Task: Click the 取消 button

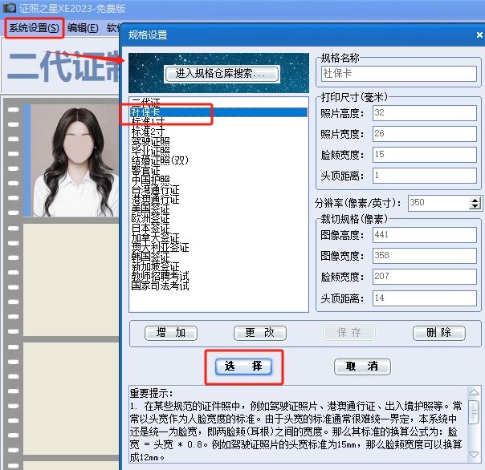Action: 362,367
